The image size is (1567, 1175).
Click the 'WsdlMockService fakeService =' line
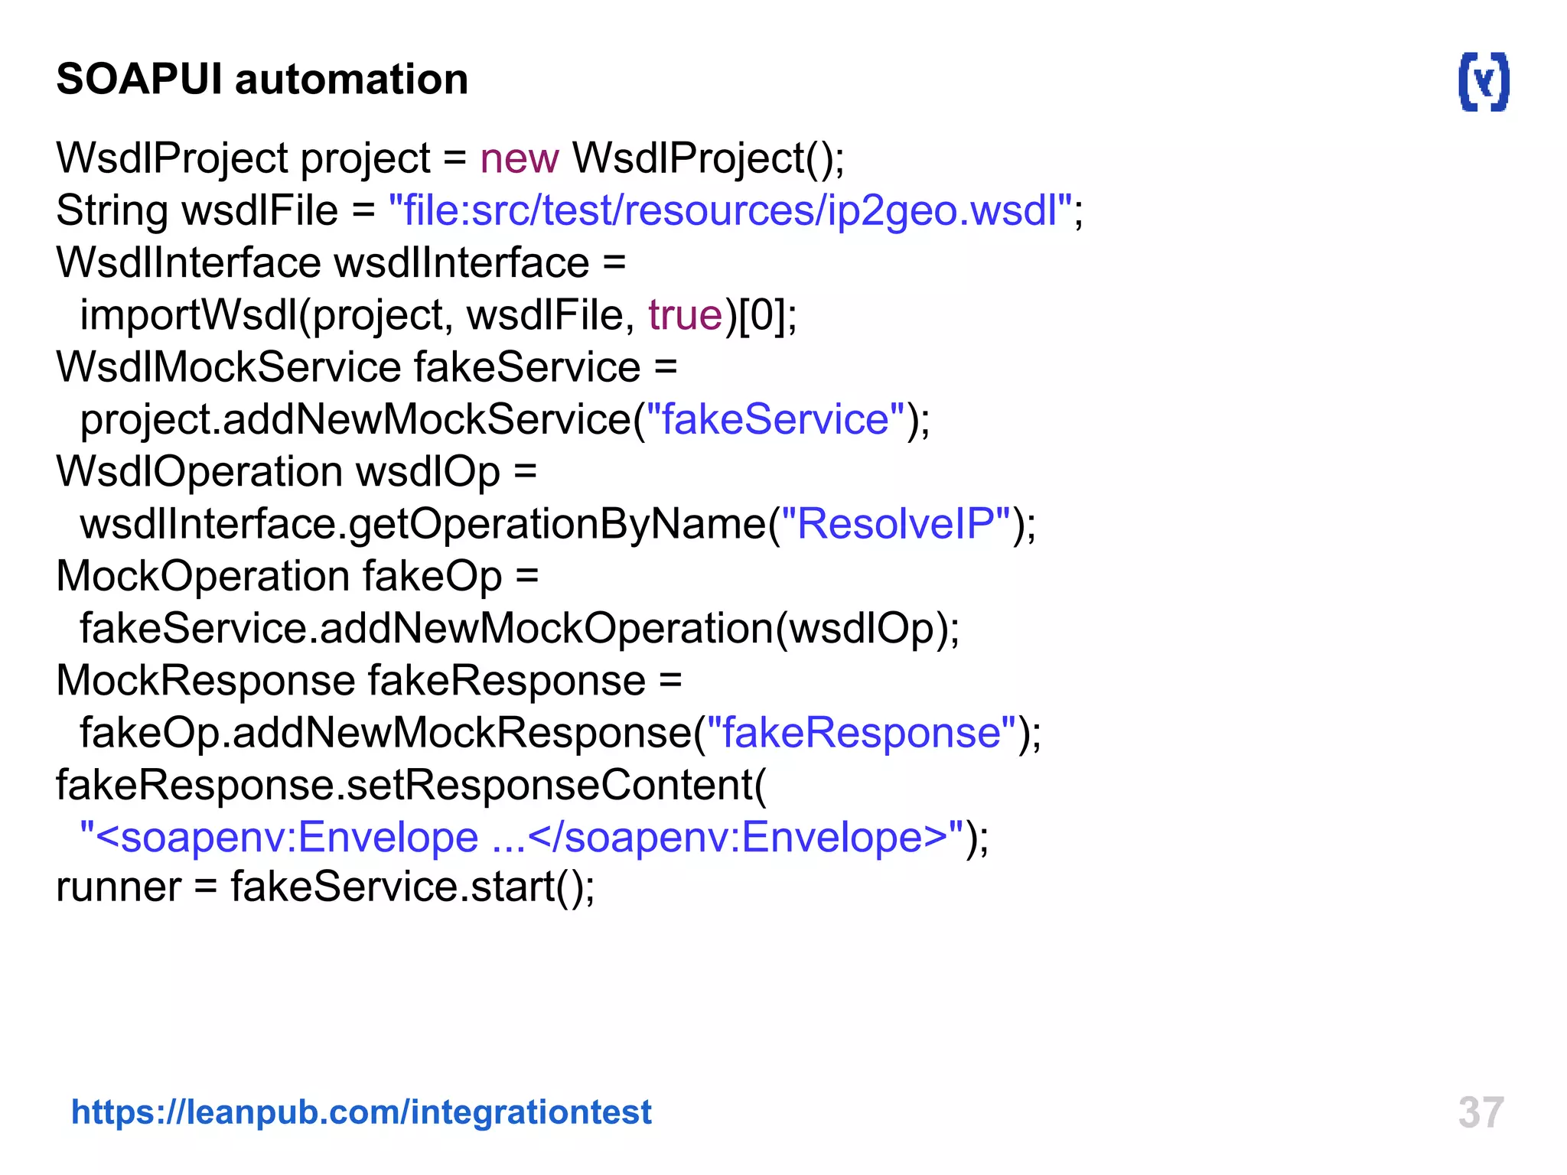tap(367, 367)
